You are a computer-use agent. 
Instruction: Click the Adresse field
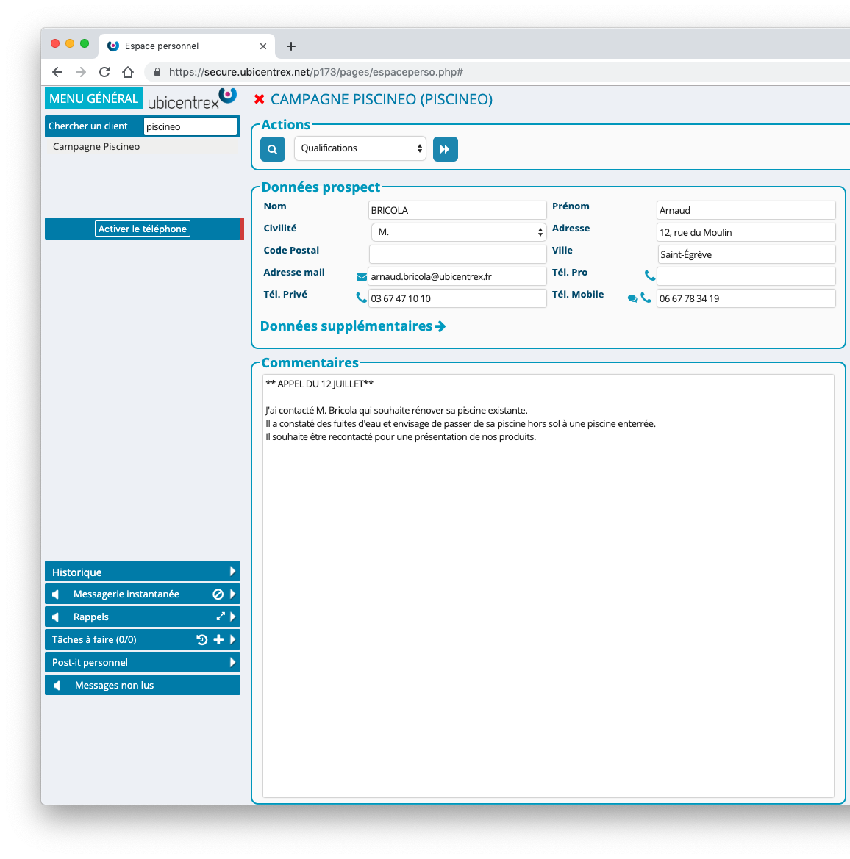click(746, 232)
